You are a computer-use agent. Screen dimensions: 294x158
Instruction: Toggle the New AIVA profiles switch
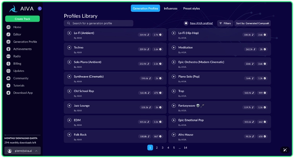pyautogui.click(x=186, y=23)
